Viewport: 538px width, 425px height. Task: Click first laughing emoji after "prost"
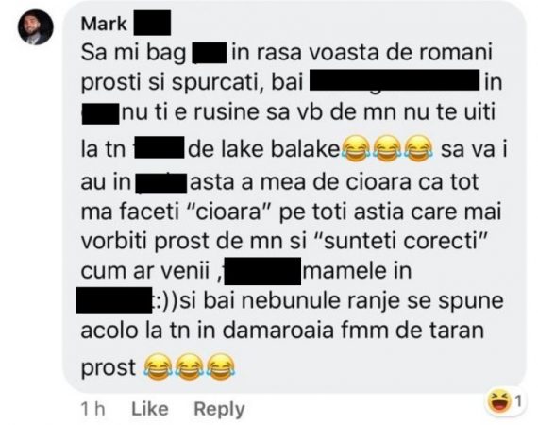click(x=158, y=367)
